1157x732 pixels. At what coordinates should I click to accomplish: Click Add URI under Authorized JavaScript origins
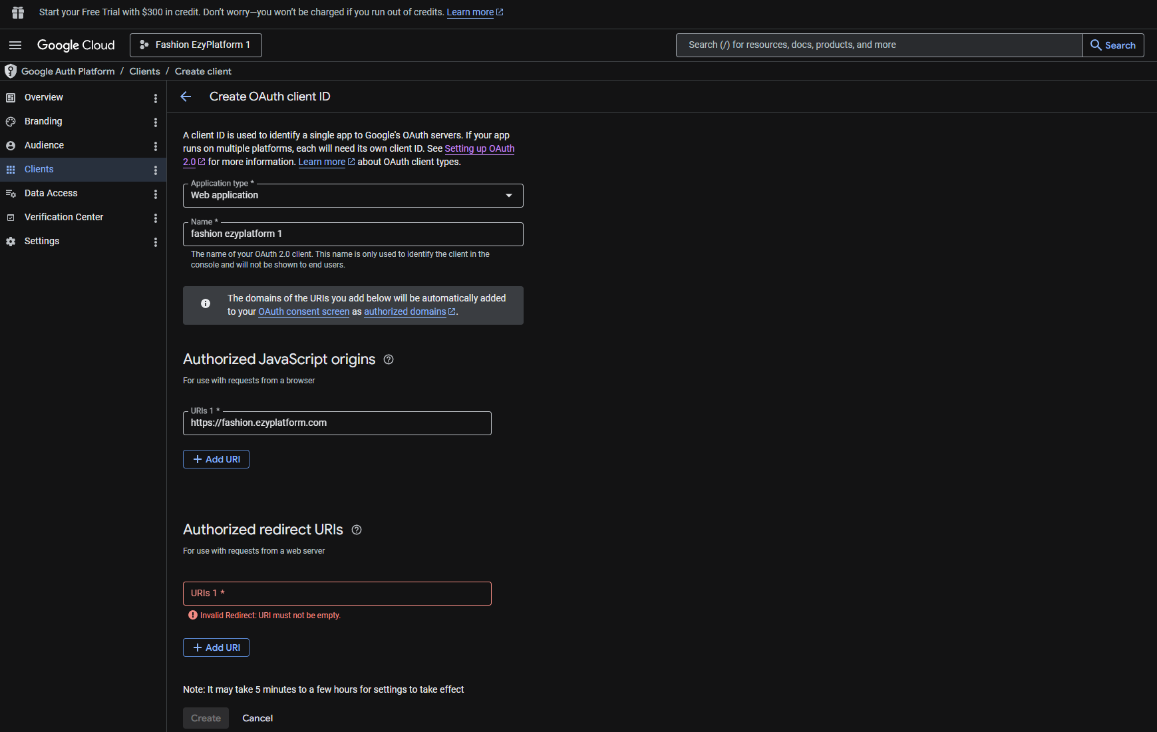[x=216, y=459]
